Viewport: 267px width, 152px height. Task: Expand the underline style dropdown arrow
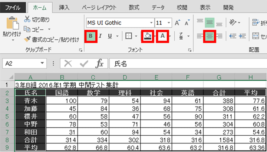117,36
